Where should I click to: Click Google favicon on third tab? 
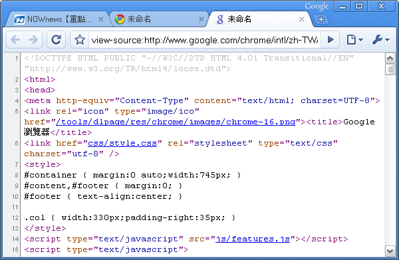[220, 19]
